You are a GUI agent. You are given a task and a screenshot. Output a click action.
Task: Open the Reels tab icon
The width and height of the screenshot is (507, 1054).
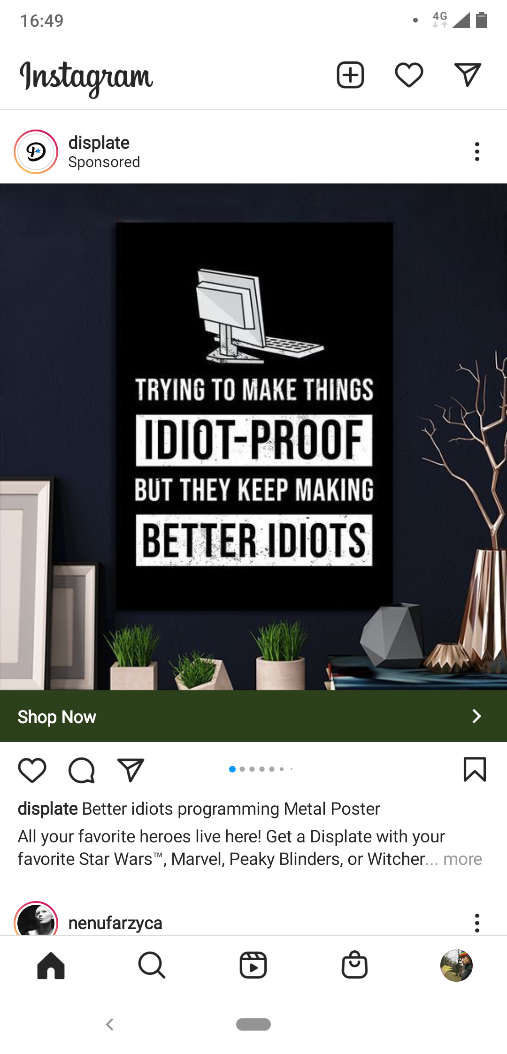coord(253,965)
